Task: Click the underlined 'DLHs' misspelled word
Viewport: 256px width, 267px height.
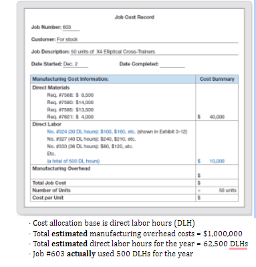Action: click(x=239, y=244)
